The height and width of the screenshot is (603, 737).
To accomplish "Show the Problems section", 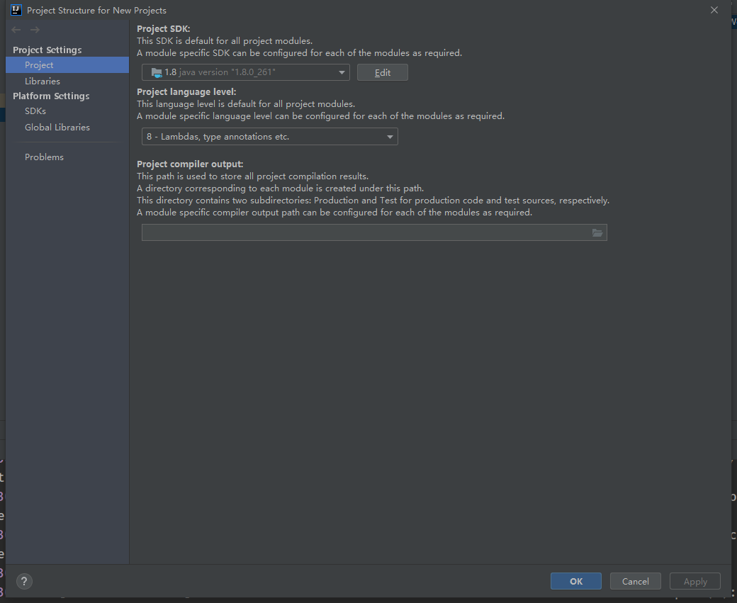I will tap(44, 157).
